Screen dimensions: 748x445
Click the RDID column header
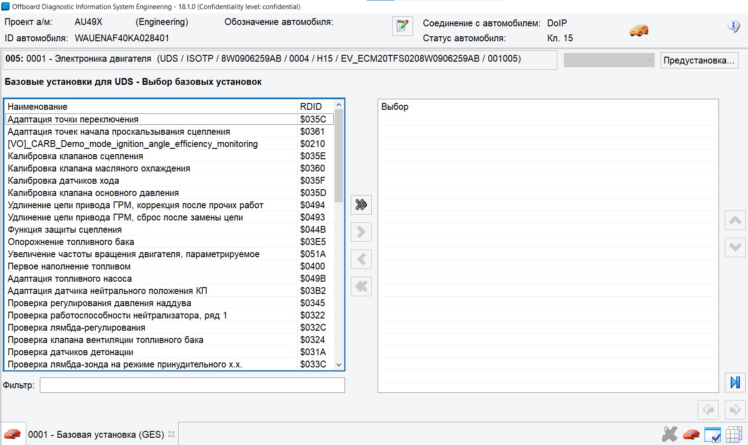click(x=311, y=107)
